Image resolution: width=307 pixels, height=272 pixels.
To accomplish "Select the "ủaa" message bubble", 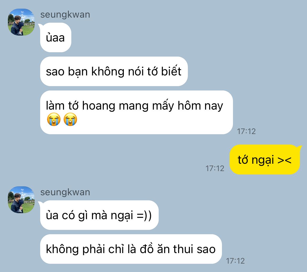I will (56, 38).
